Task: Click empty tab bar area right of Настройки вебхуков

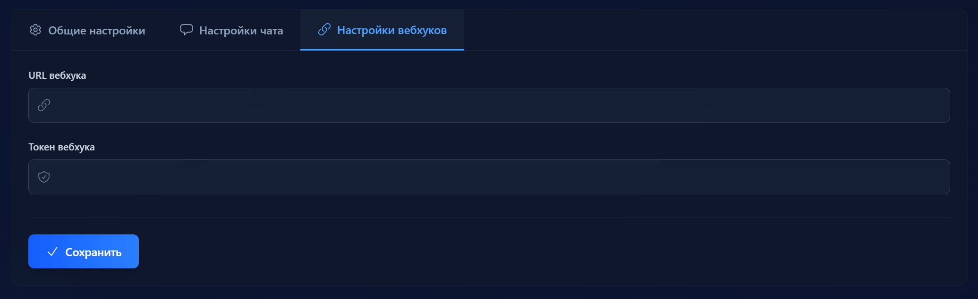Action: click(708, 30)
